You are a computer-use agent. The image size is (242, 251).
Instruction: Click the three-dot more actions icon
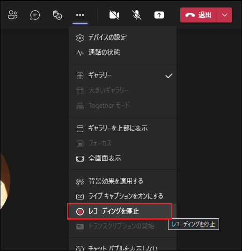[80, 15]
